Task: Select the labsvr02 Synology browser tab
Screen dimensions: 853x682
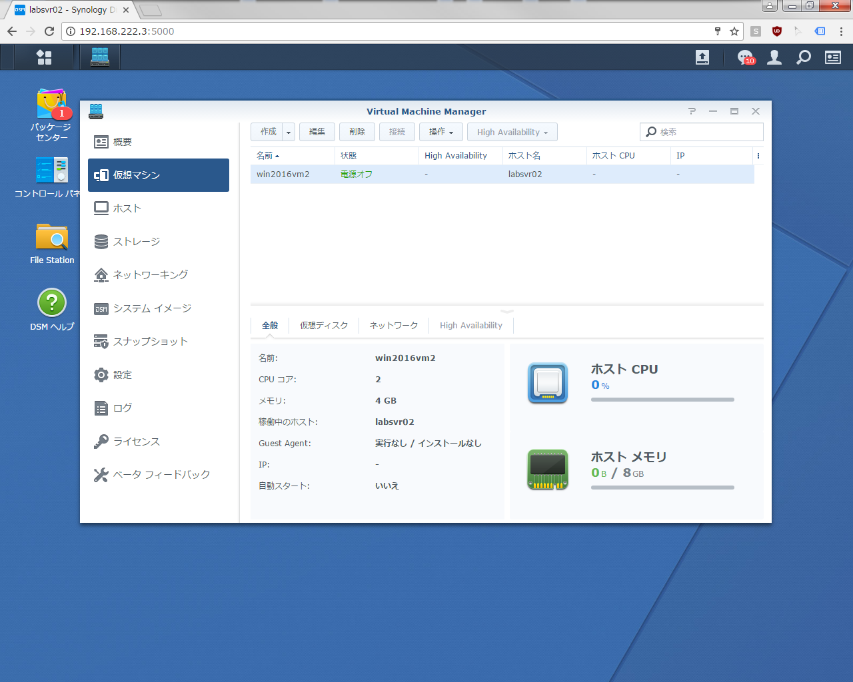Action: [72, 10]
